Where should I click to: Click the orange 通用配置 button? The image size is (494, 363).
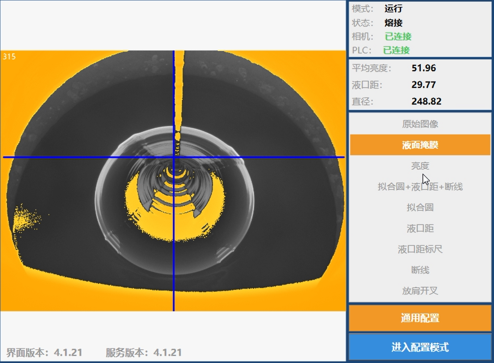pos(420,318)
